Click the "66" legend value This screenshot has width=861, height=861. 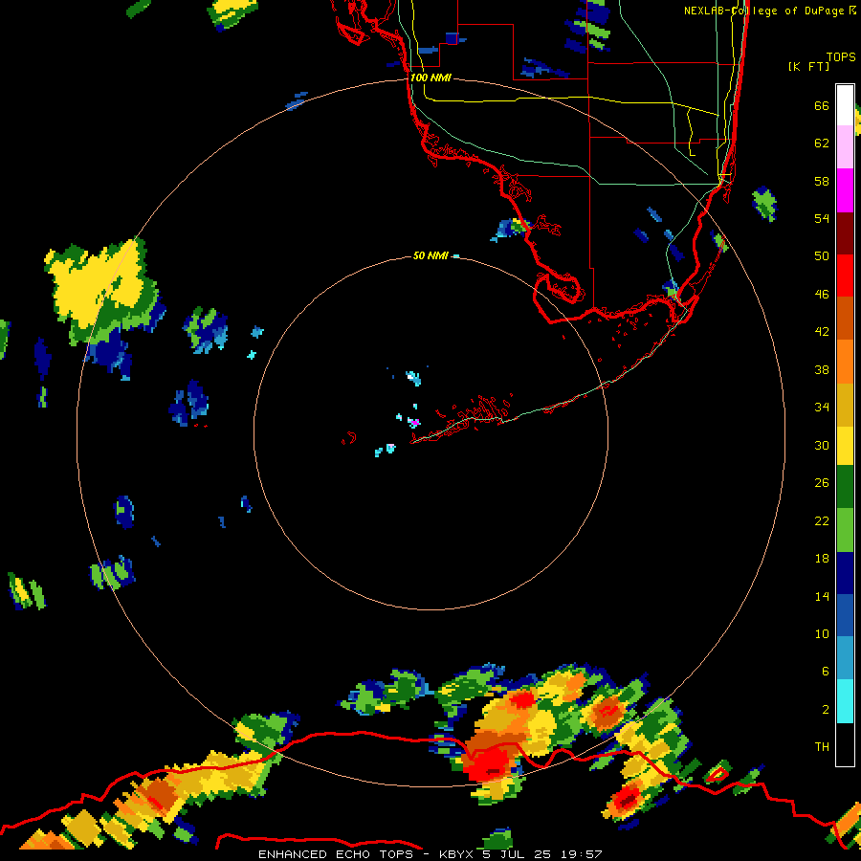click(822, 105)
